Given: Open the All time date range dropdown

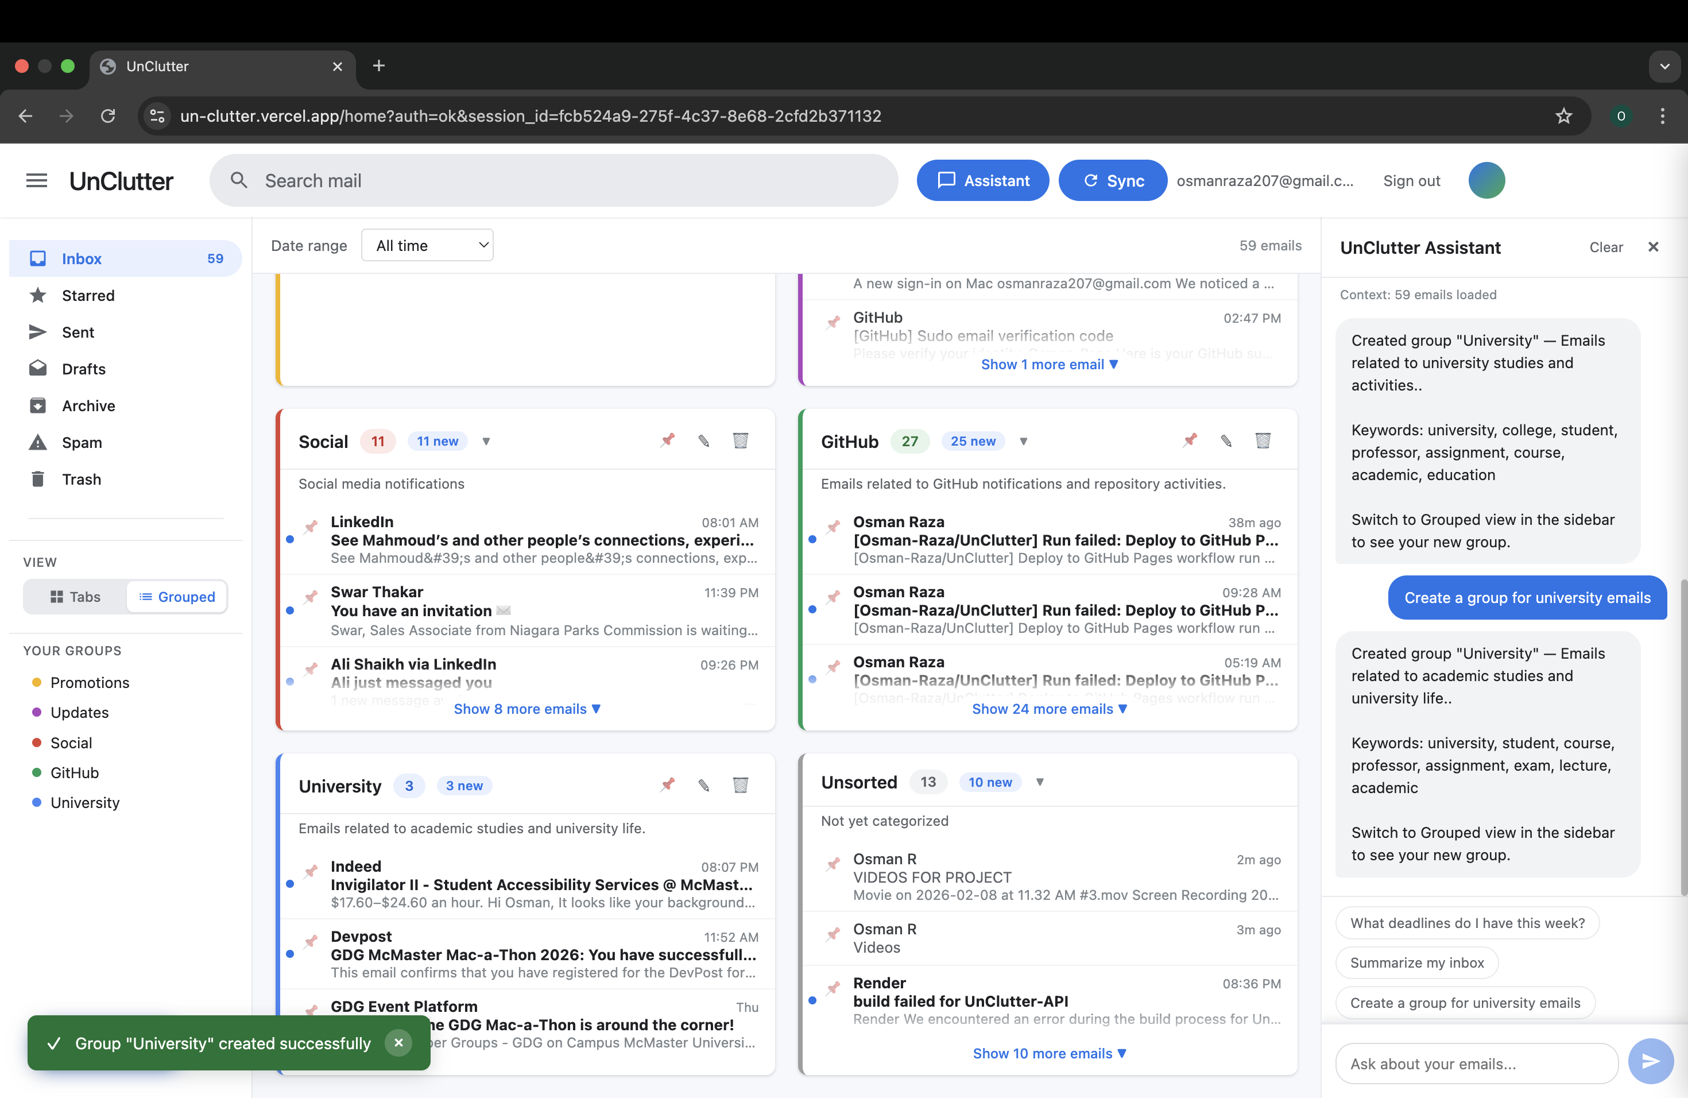Looking at the screenshot, I should [x=428, y=245].
